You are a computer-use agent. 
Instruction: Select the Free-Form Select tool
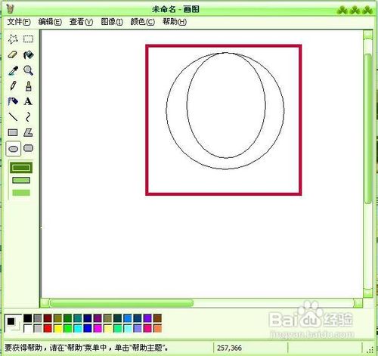[x=13, y=39]
